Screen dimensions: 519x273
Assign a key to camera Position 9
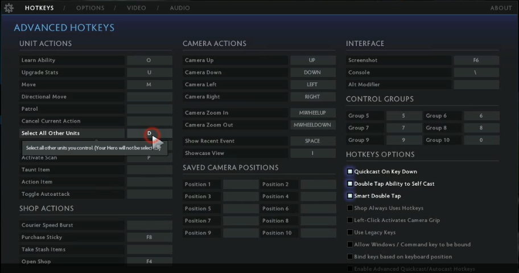tap(241, 233)
